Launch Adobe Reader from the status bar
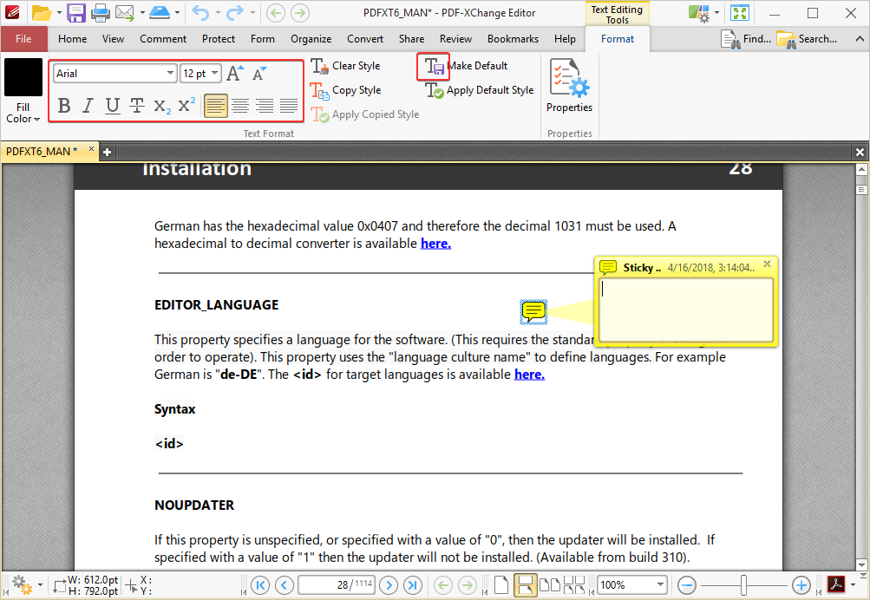Viewport: 870px width, 600px height. pos(835,584)
